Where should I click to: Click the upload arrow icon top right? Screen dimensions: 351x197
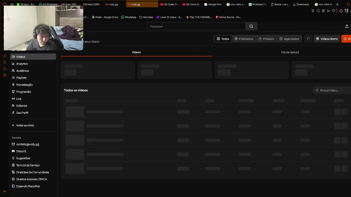[347, 26]
